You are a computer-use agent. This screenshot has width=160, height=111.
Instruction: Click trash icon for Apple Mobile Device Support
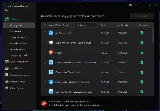[x=142, y=43]
